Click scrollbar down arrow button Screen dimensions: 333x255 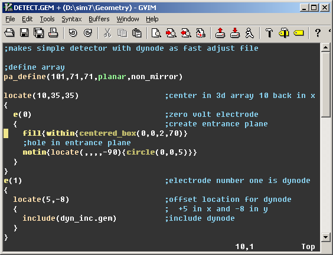(x=326, y=237)
